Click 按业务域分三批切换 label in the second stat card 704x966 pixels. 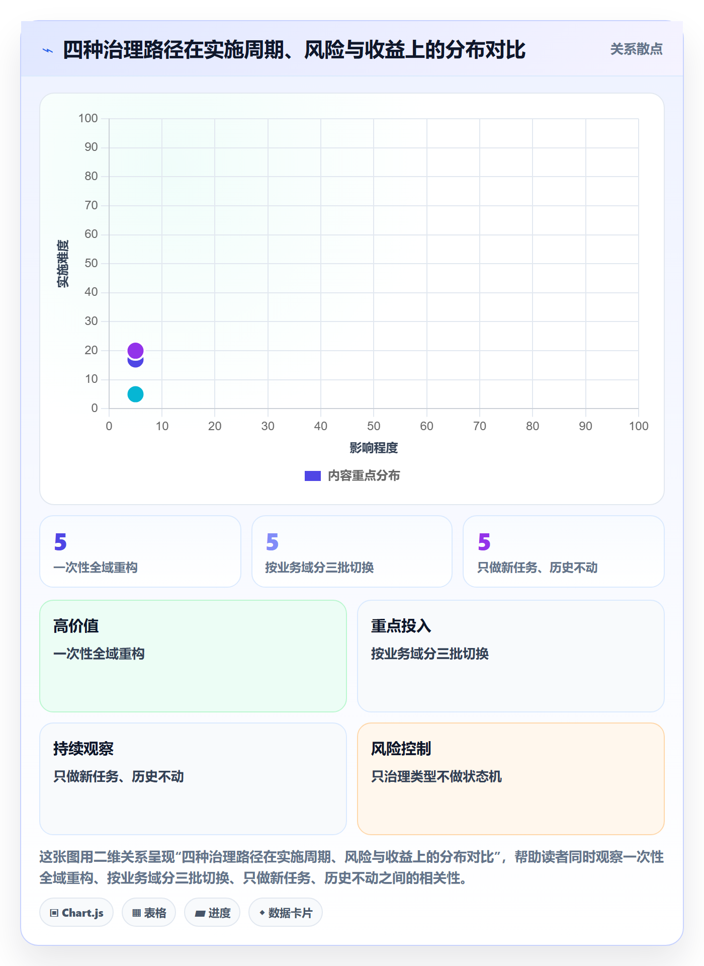(x=319, y=568)
